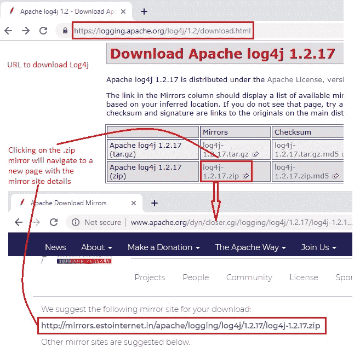This screenshot has height=347, width=360.
Task: Expand The Apache Way dropdown
Action: pos(250,247)
